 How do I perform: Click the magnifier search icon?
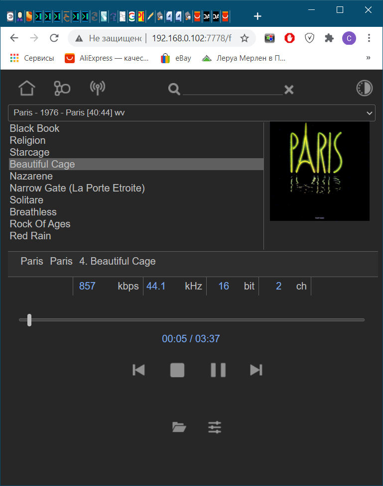174,89
